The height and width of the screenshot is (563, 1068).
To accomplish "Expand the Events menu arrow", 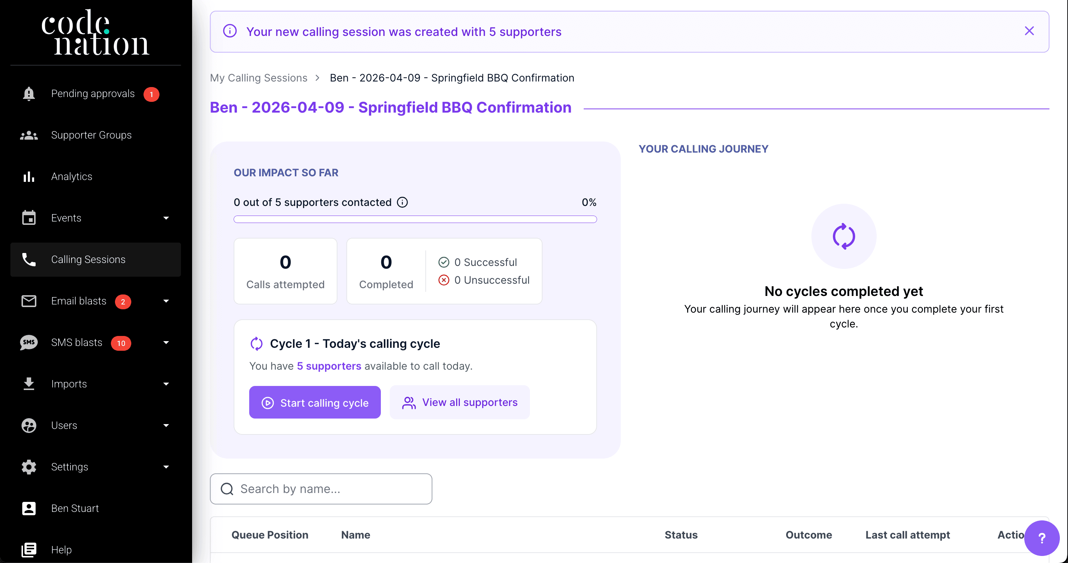I will pos(166,218).
